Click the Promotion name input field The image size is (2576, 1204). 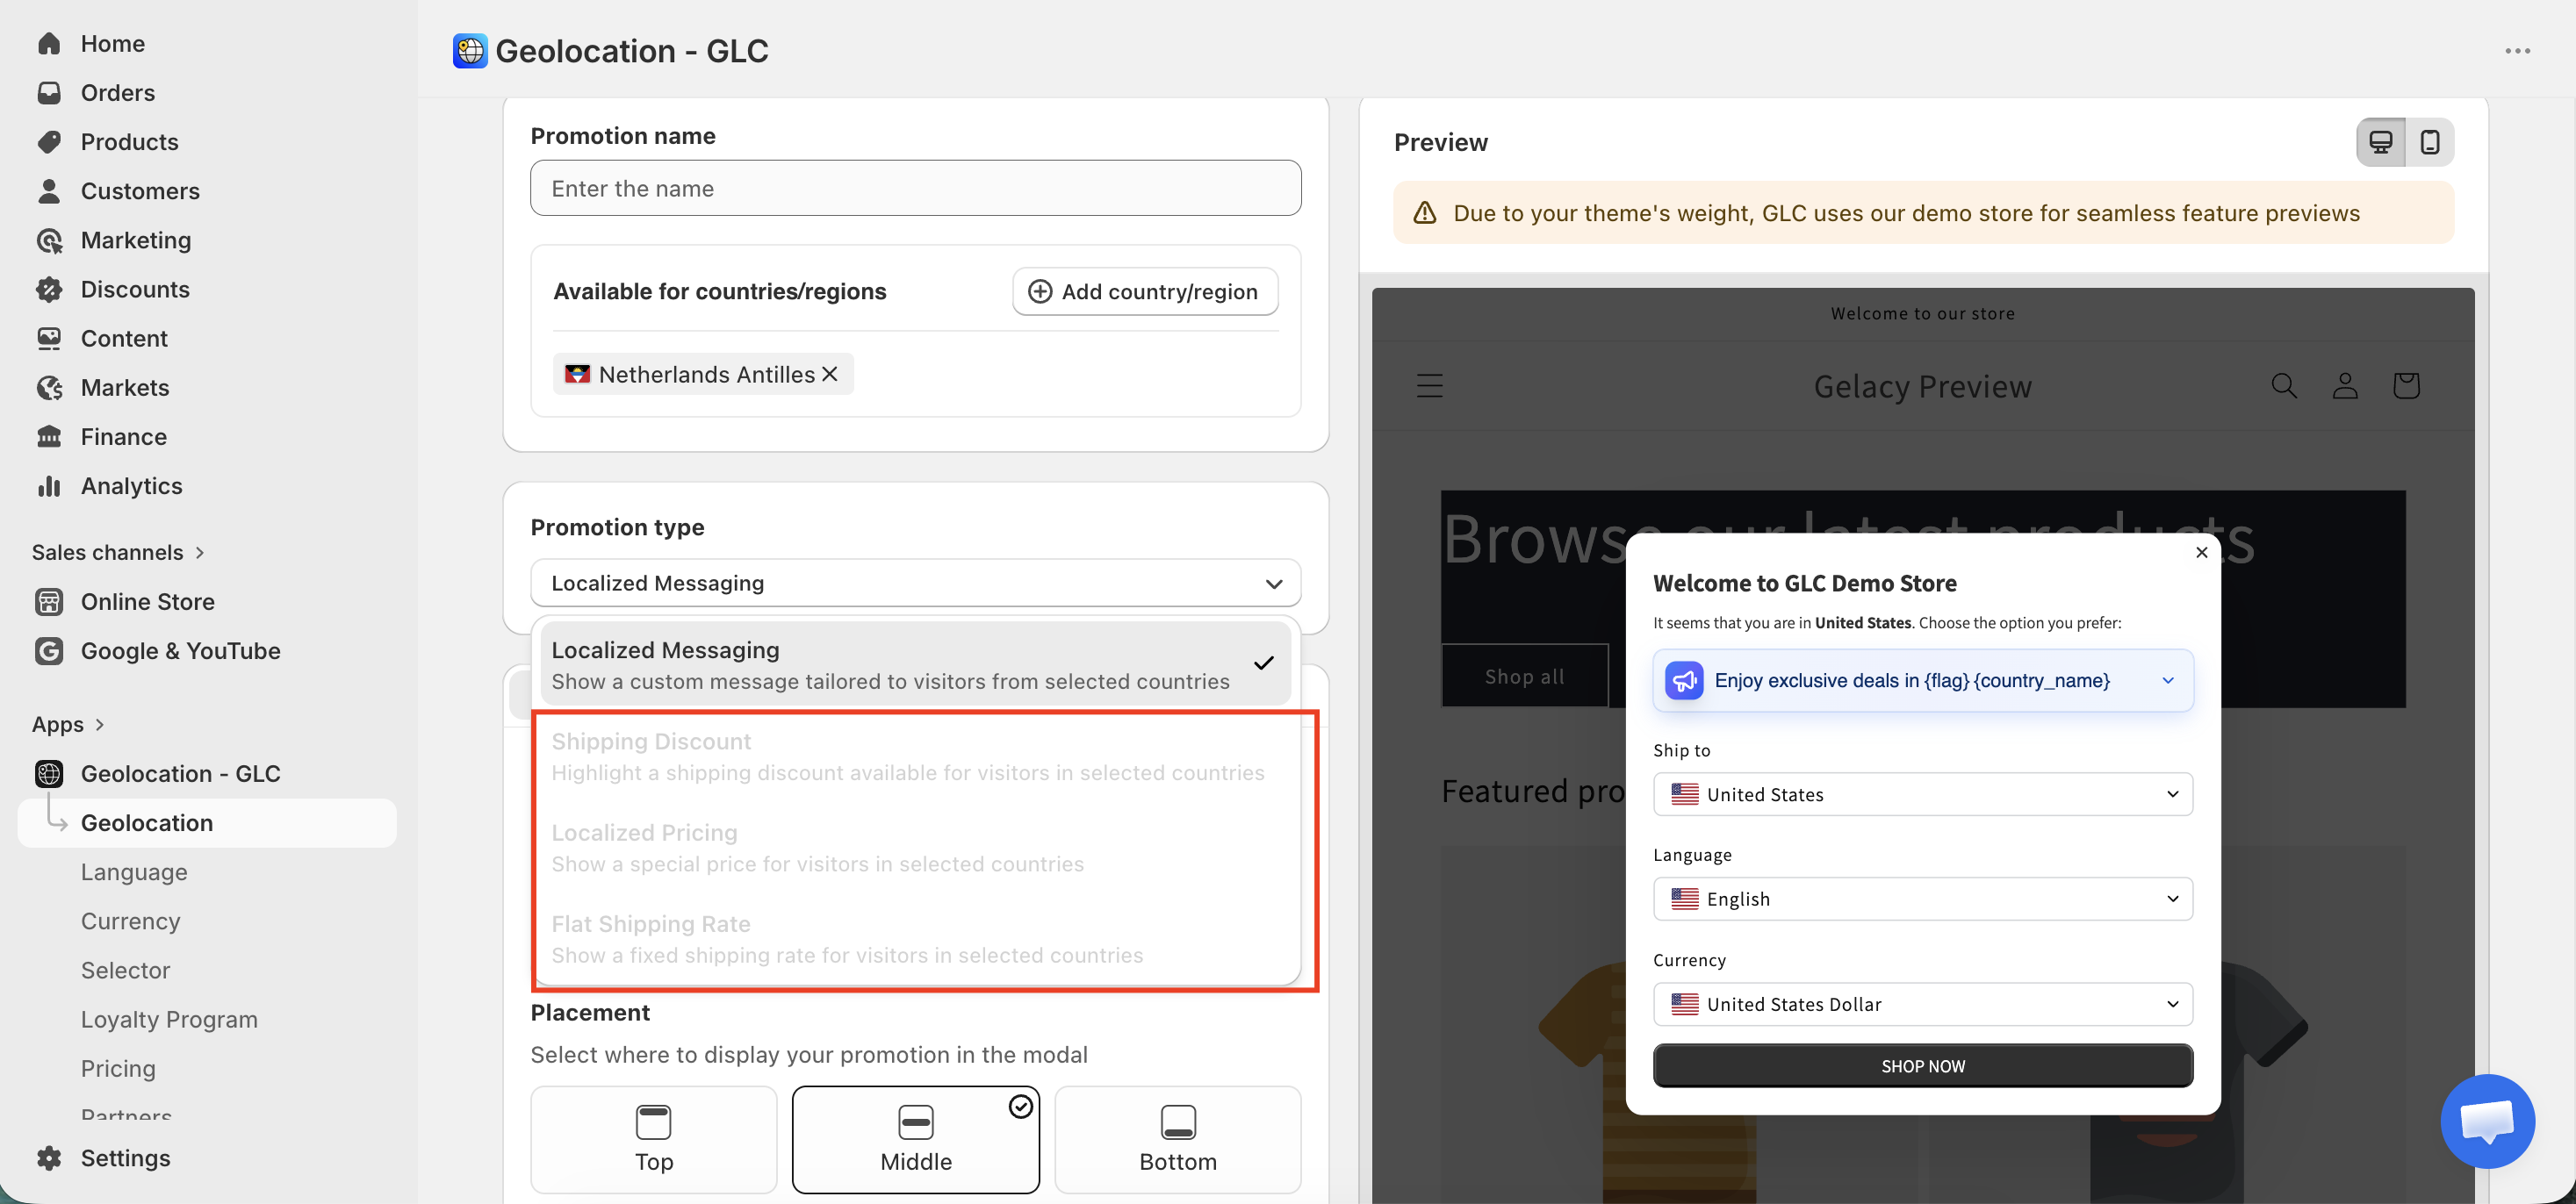tap(915, 188)
